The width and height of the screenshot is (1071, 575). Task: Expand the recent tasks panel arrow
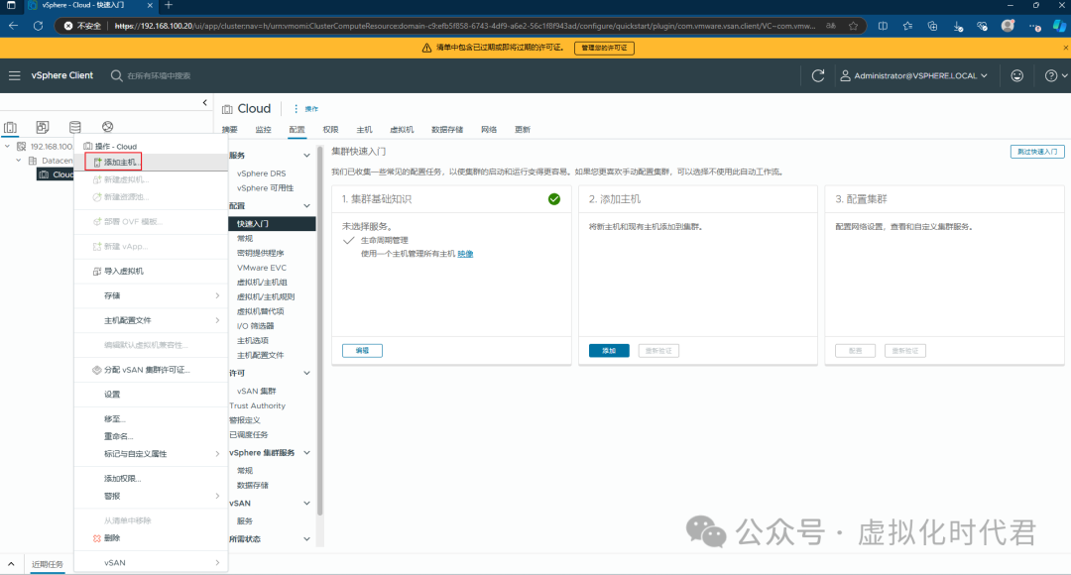[12, 564]
